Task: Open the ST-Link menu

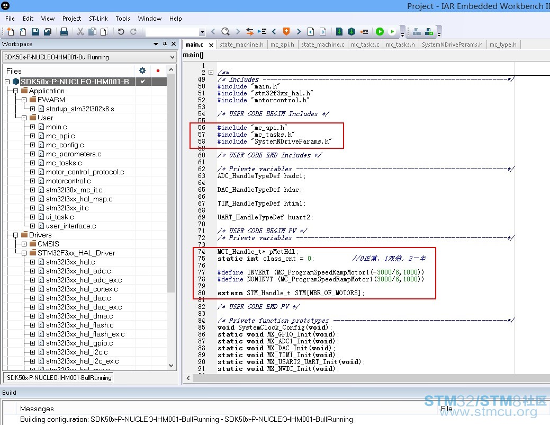Action: (x=98, y=19)
